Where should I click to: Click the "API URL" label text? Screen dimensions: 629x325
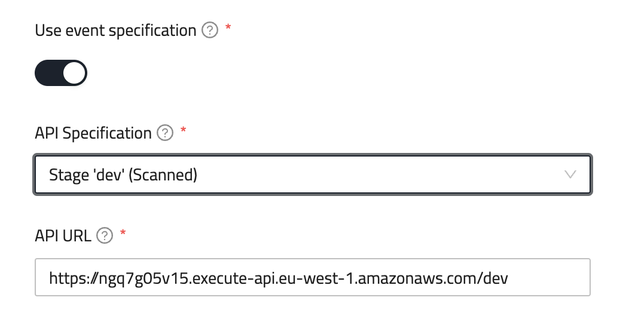click(x=63, y=236)
